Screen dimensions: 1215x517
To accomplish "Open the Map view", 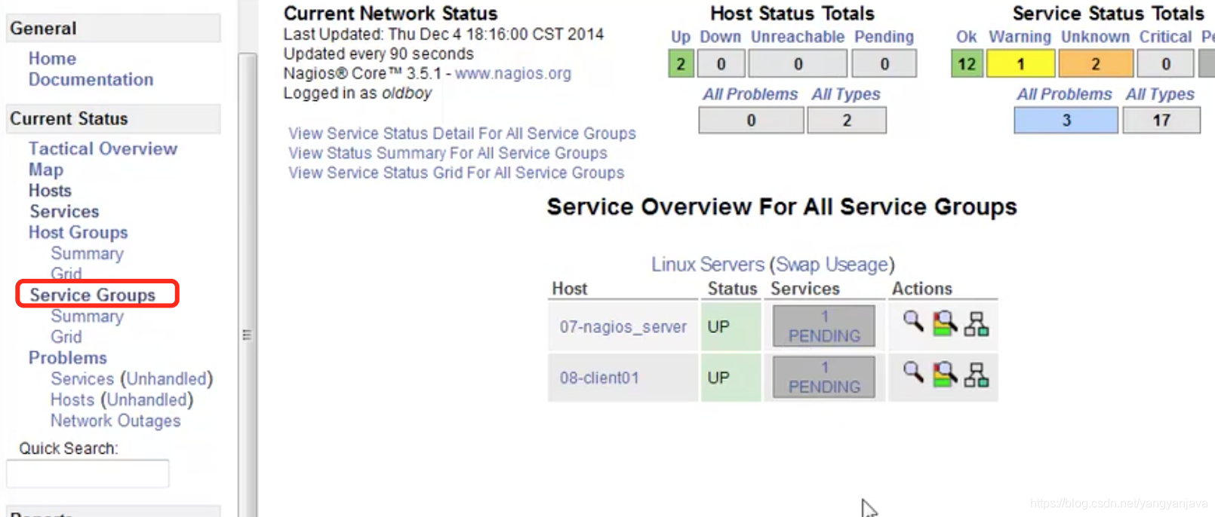I will pos(46,170).
